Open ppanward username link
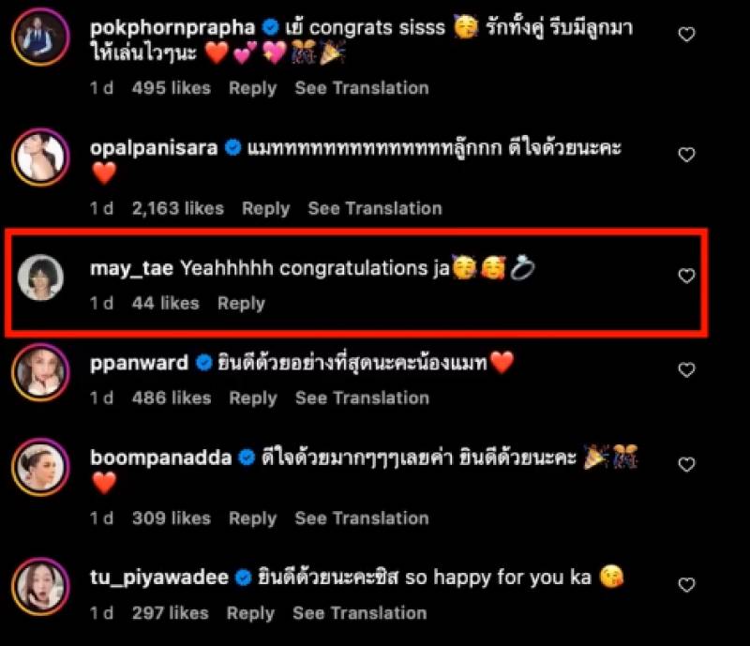The width and height of the screenshot is (750, 646). pos(139,363)
